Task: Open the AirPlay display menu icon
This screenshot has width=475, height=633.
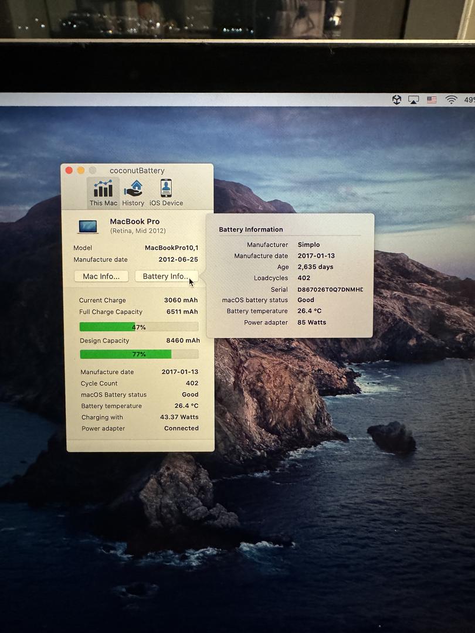Action: point(413,100)
